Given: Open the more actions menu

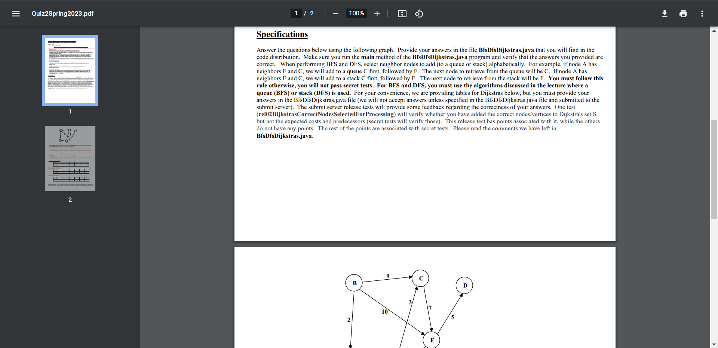Looking at the screenshot, I should click(x=702, y=13).
